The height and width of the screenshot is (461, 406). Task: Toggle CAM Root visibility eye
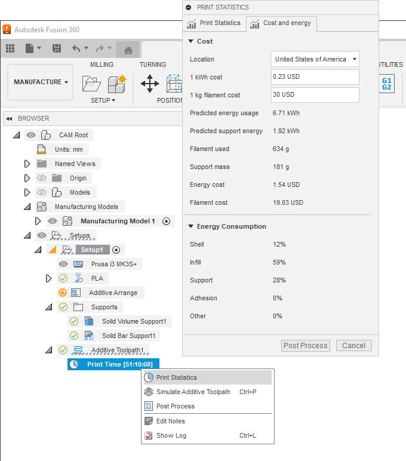31,135
